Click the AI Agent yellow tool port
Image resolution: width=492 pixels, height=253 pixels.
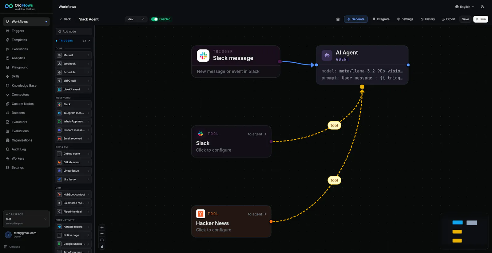point(362,87)
